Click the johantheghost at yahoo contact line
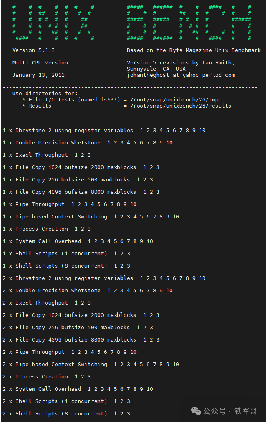266x422 pixels. click(181, 75)
